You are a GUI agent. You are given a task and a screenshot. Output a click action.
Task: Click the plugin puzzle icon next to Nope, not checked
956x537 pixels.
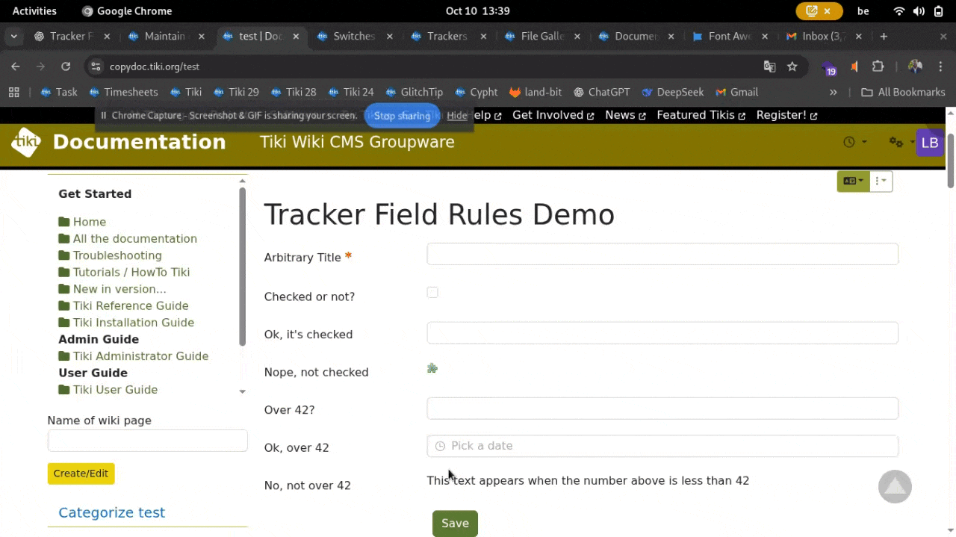pyautogui.click(x=432, y=368)
